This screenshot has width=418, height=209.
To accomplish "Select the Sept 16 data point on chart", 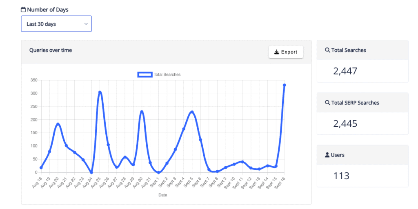I will pyautogui.click(x=284, y=85).
